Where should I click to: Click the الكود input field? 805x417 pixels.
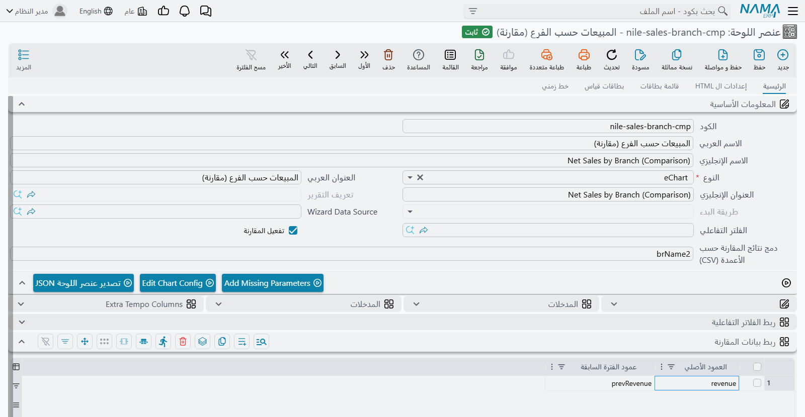point(548,126)
